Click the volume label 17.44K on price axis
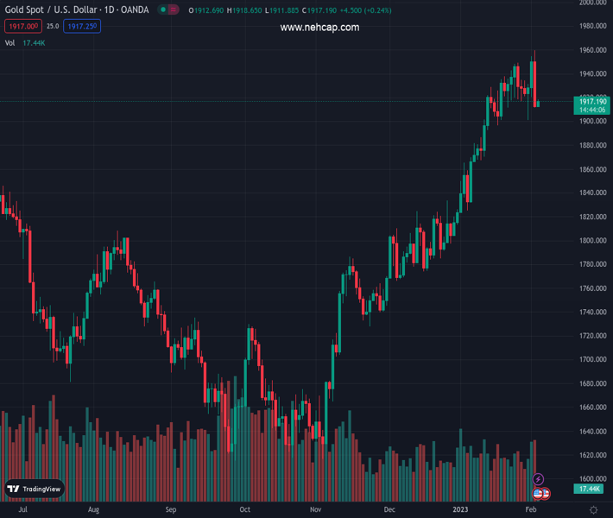This screenshot has height=518, width=613. click(591, 490)
